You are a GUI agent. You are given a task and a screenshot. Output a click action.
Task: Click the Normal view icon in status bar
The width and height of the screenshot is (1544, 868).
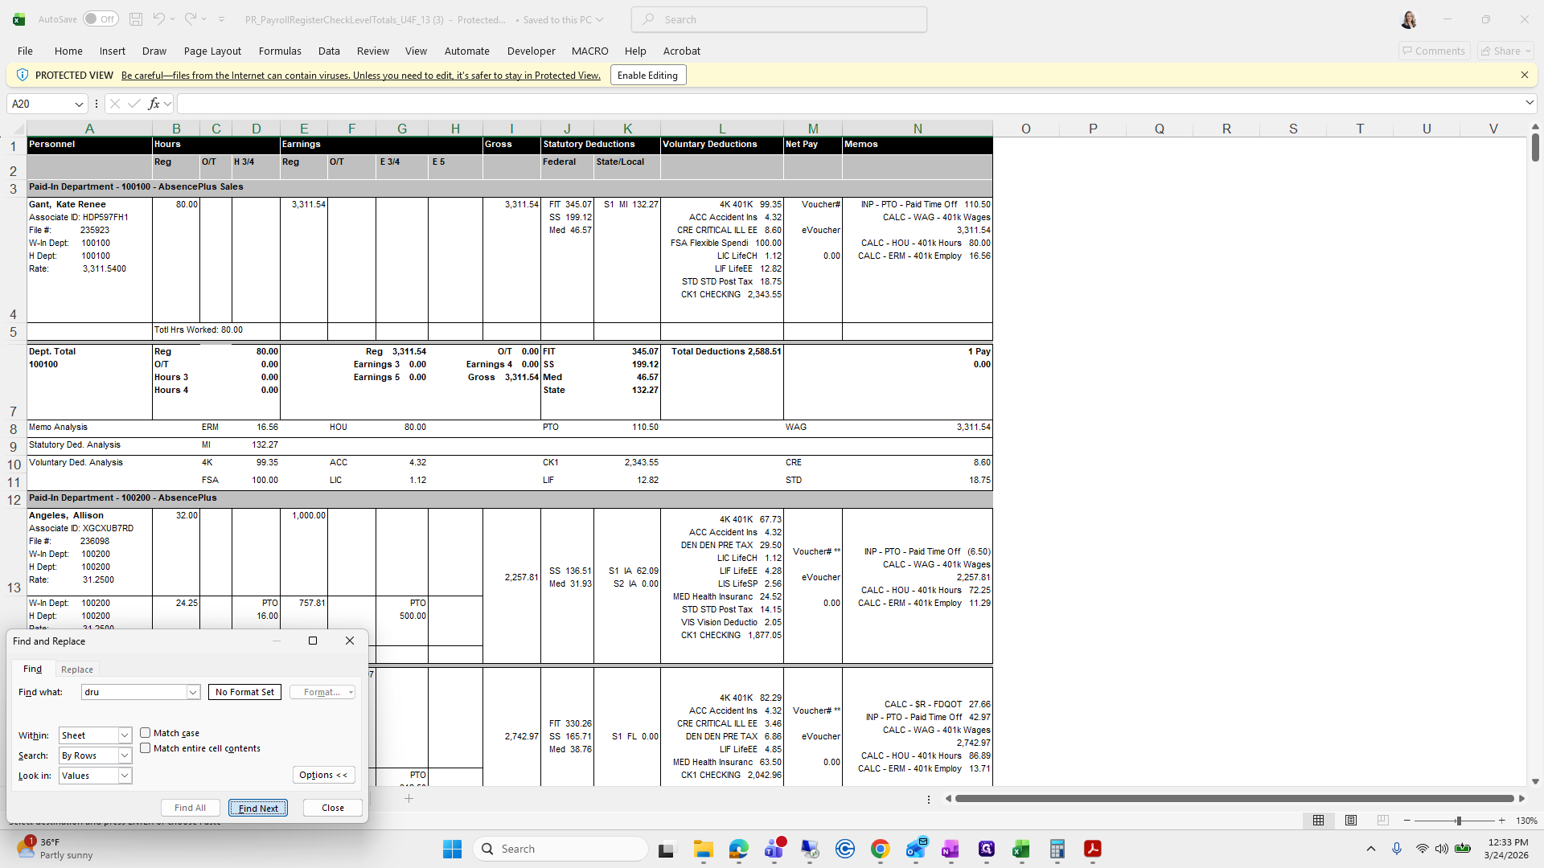(x=1318, y=821)
